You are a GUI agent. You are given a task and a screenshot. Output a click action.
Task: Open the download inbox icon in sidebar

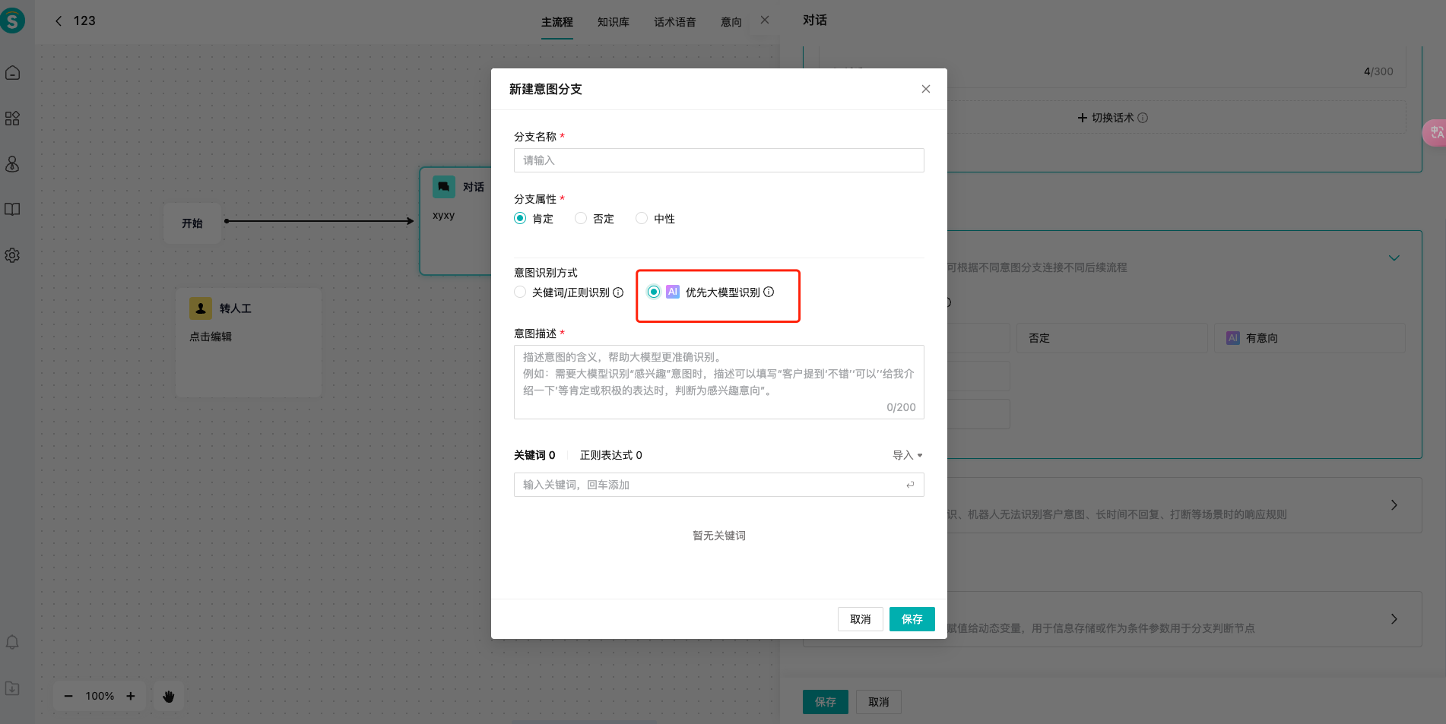click(12, 688)
